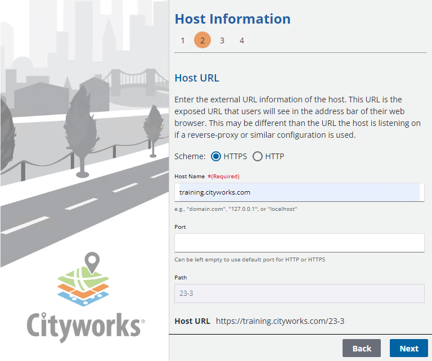
Task: Click the Path field showing 23-3
Action: tap(299, 294)
